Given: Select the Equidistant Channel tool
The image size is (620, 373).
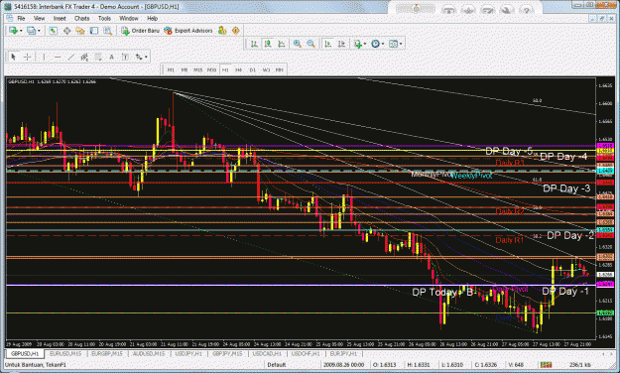Looking at the screenshot, I should click(84, 57).
